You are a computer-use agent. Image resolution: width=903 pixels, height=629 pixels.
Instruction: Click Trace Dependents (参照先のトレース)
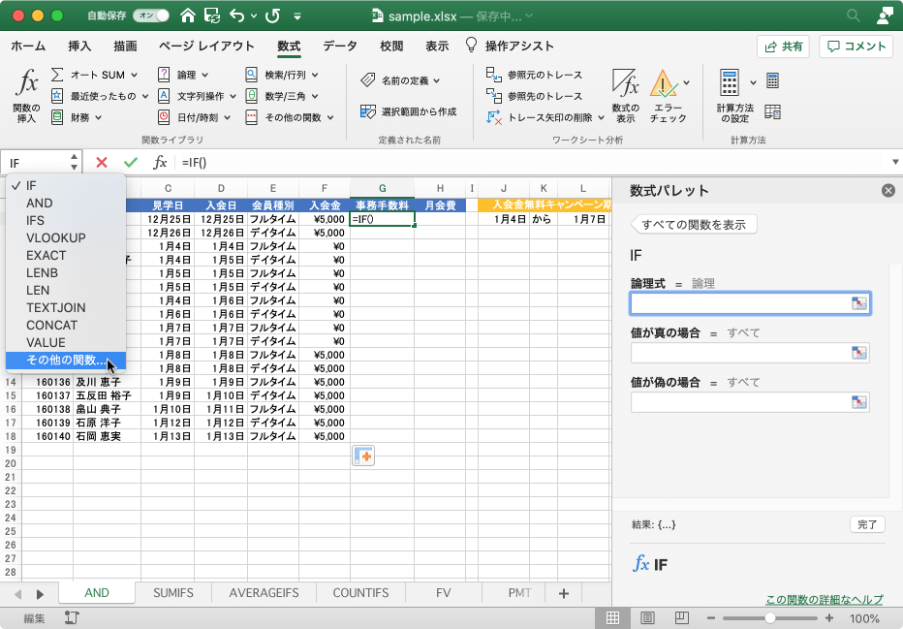pos(534,96)
